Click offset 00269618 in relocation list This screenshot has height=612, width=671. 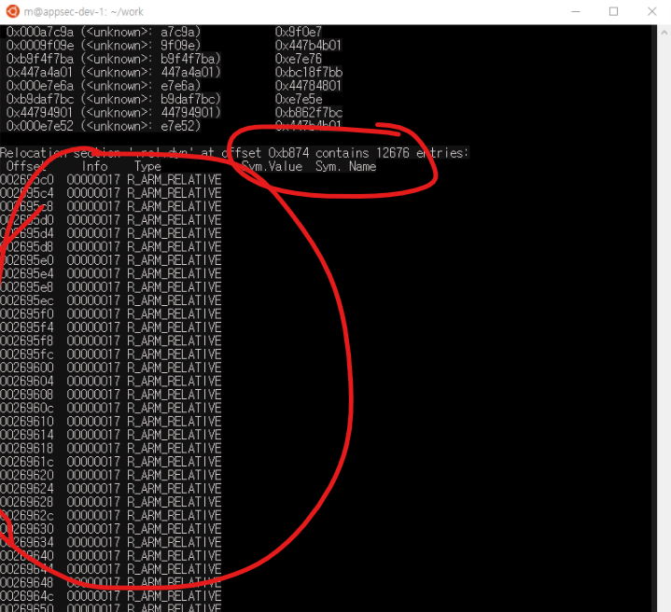[27, 449]
